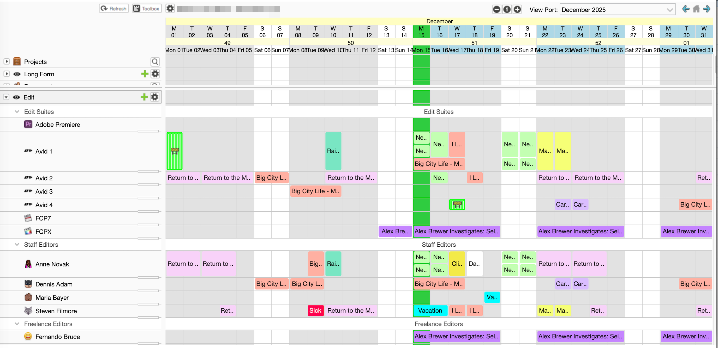Click the reset zoom icon
The width and height of the screenshot is (718, 348).
coord(507,9)
